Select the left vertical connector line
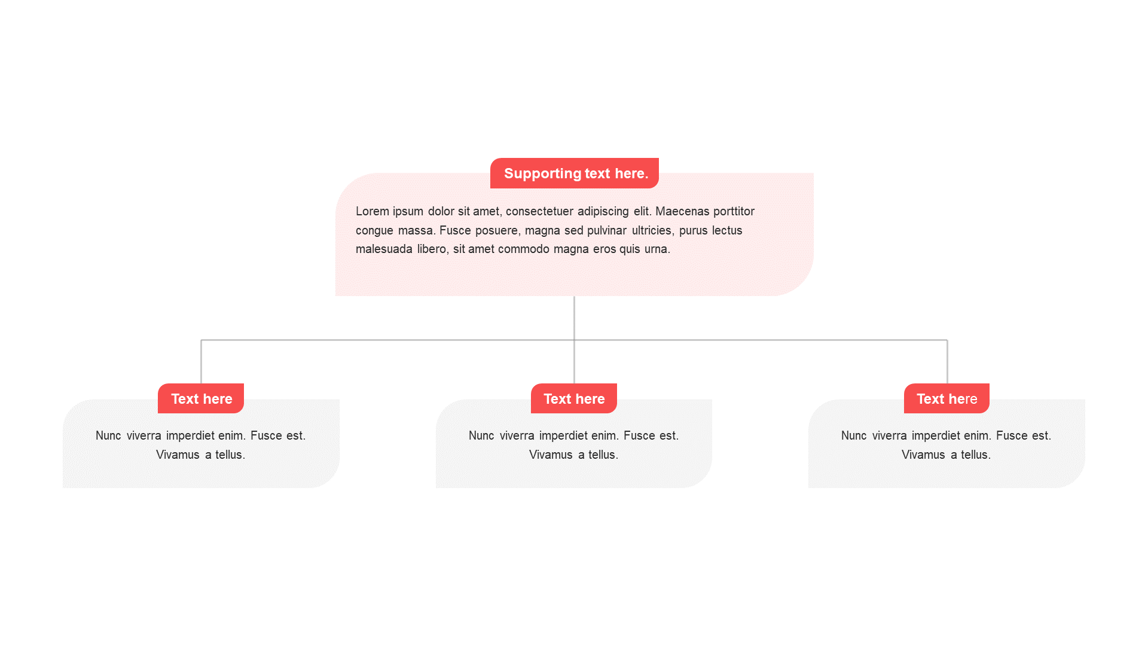 [201, 362]
